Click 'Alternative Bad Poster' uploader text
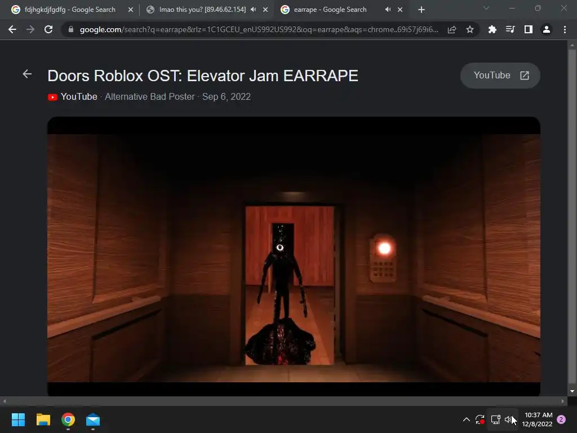The height and width of the screenshot is (433, 577). point(150,96)
